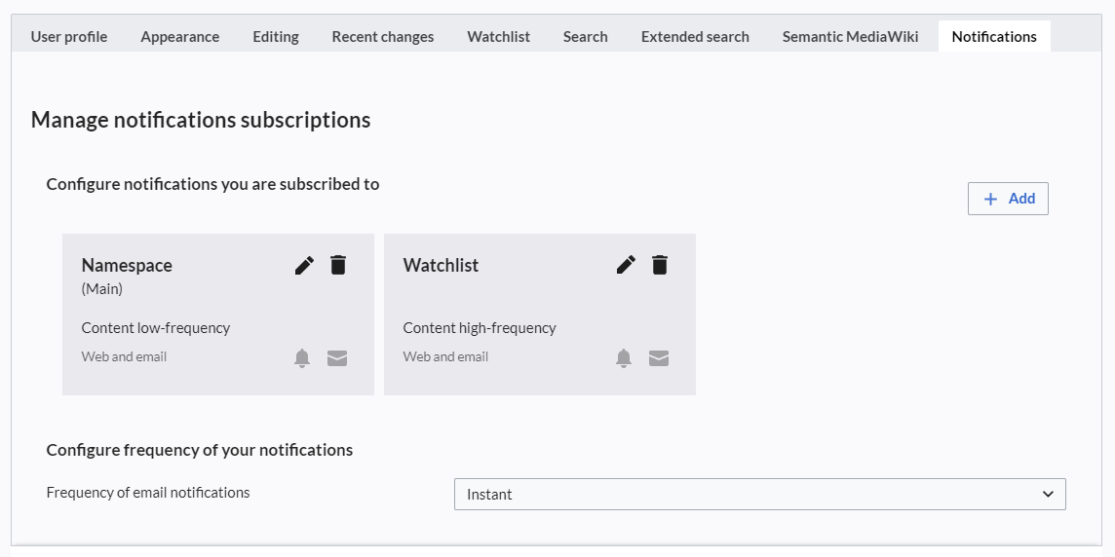
Task: Open the Extended search tab
Action: 695,36
